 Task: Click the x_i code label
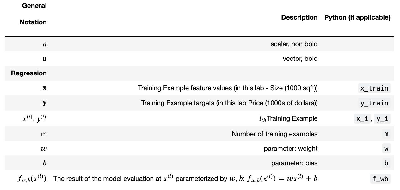click(362, 119)
